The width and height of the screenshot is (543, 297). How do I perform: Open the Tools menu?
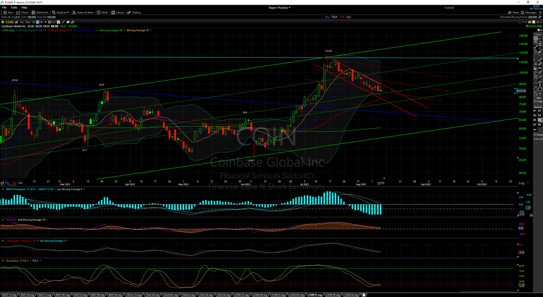pos(14,7)
